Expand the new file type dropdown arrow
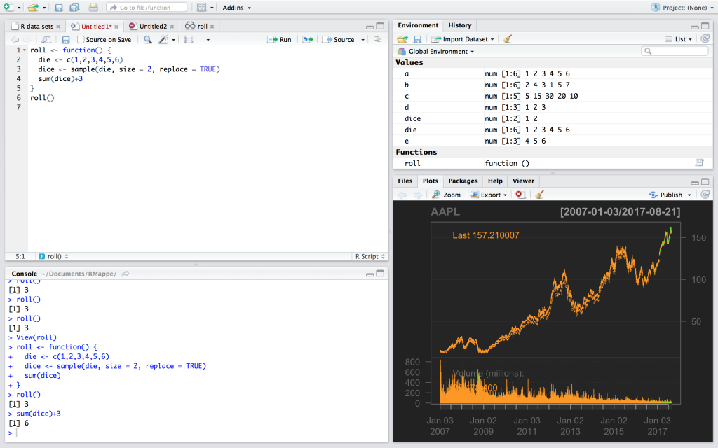718x448 pixels. click(x=19, y=8)
